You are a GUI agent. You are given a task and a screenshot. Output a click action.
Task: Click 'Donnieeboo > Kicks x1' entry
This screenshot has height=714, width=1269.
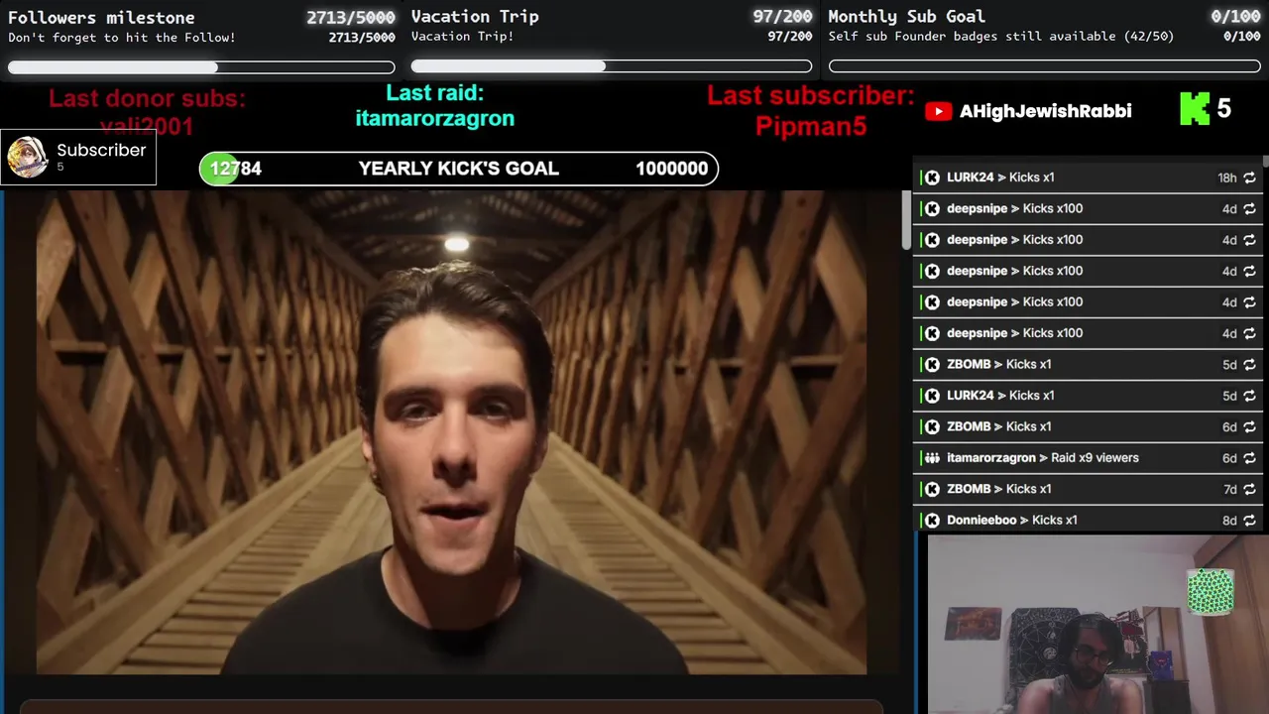(1012, 520)
